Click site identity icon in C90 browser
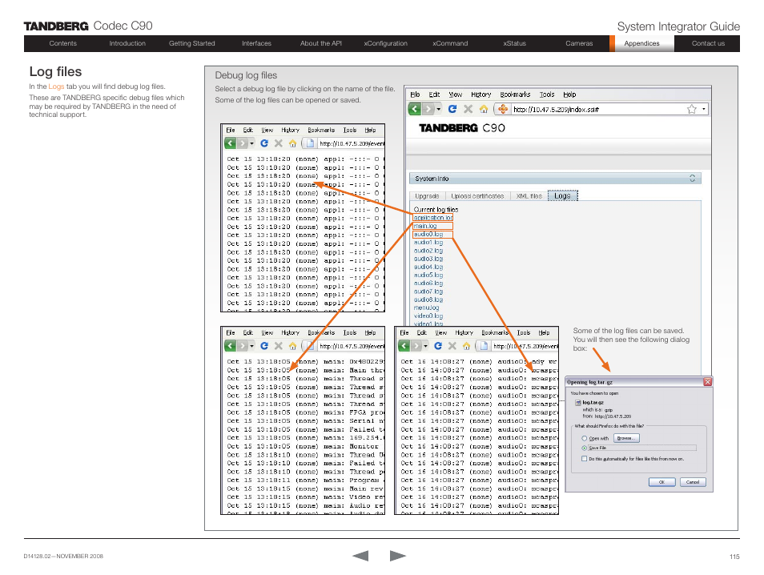Image resolution: width=764 pixels, height=575 pixels. coord(502,109)
